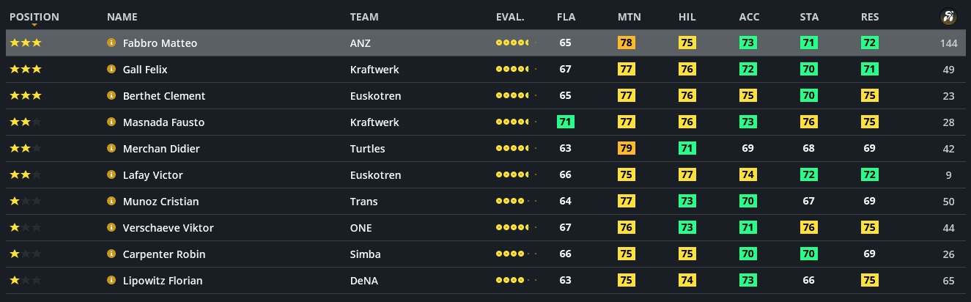Viewport: 971px width, 302px height.
Task: Select rider Verschaeve Viktor
Action: [168, 228]
